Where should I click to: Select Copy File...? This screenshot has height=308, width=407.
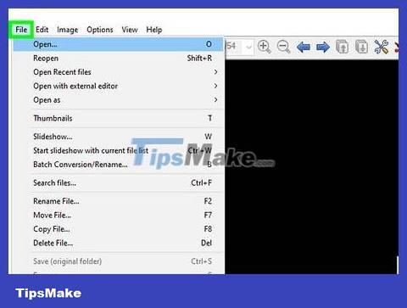click(x=118, y=229)
